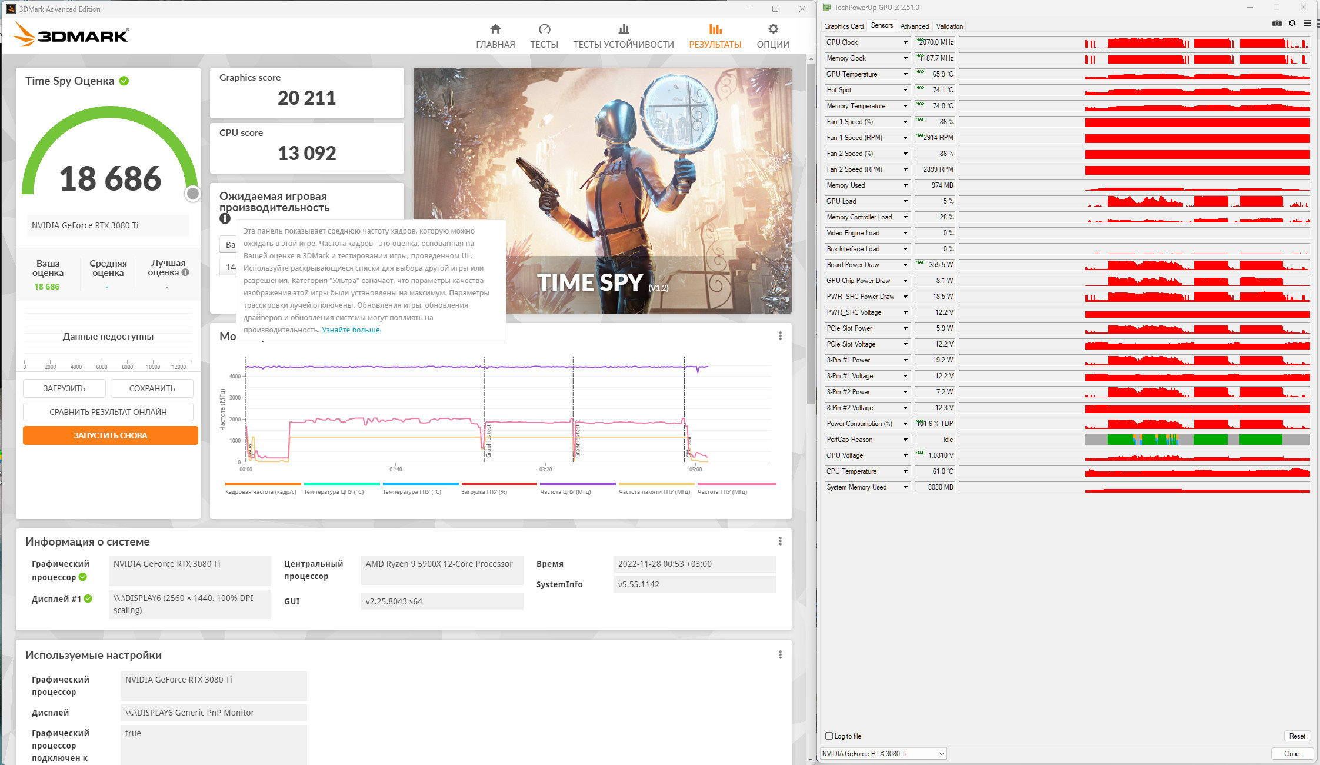Screen dimensions: 1320x765
Task: Open the ТЕСТЫ gauge icon
Action: click(x=544, y=29)
